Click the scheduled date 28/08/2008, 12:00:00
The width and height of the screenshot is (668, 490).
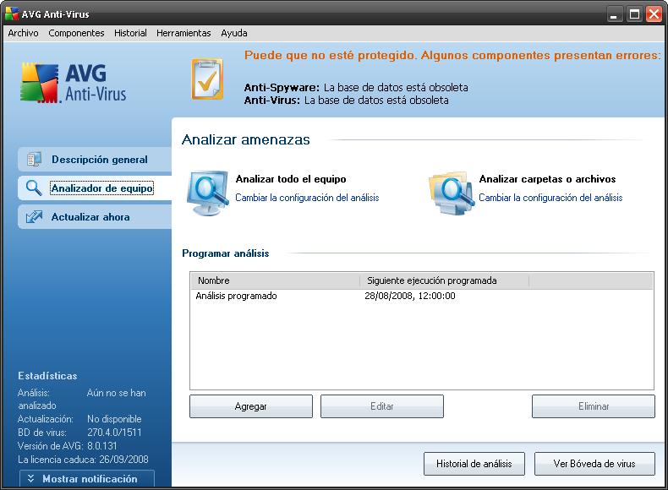coord(410,296)
